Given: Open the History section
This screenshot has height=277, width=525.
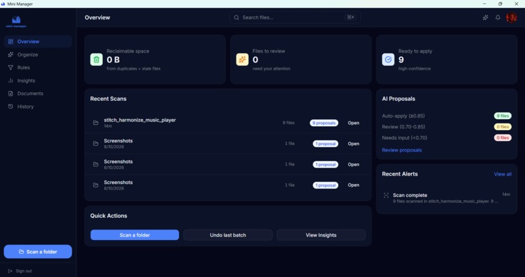Looking at the screenshot, I should pos(38,107).
